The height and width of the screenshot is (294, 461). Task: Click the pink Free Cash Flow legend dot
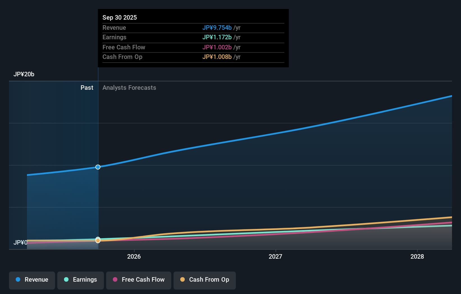pos(115,280)
